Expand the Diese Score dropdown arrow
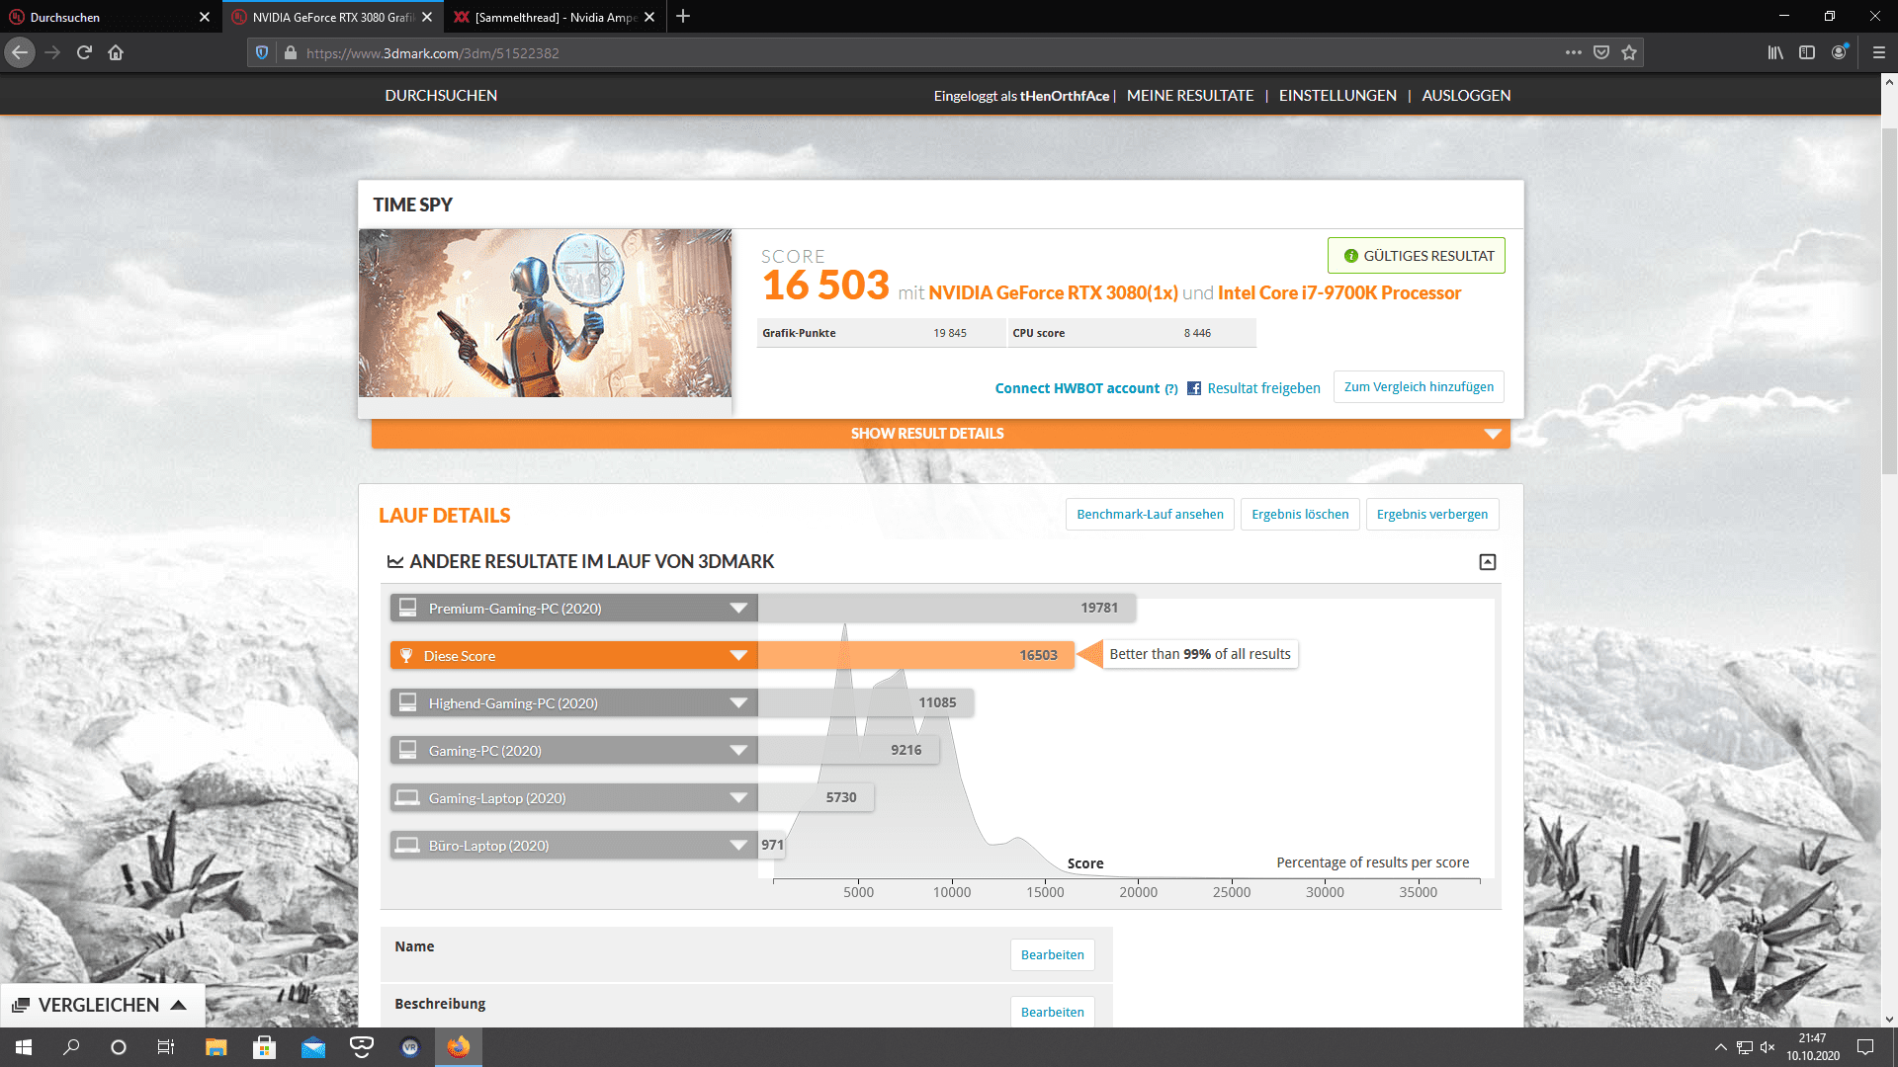1898x1067 pixels. click(x=737, y=656)
